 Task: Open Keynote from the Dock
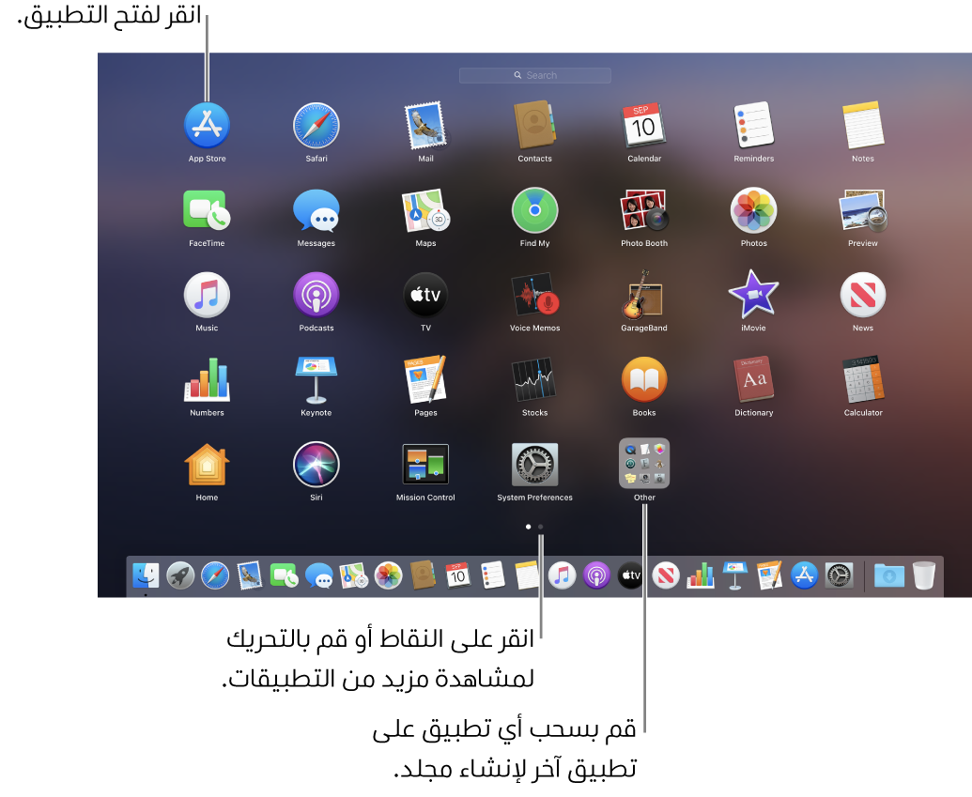734,575
